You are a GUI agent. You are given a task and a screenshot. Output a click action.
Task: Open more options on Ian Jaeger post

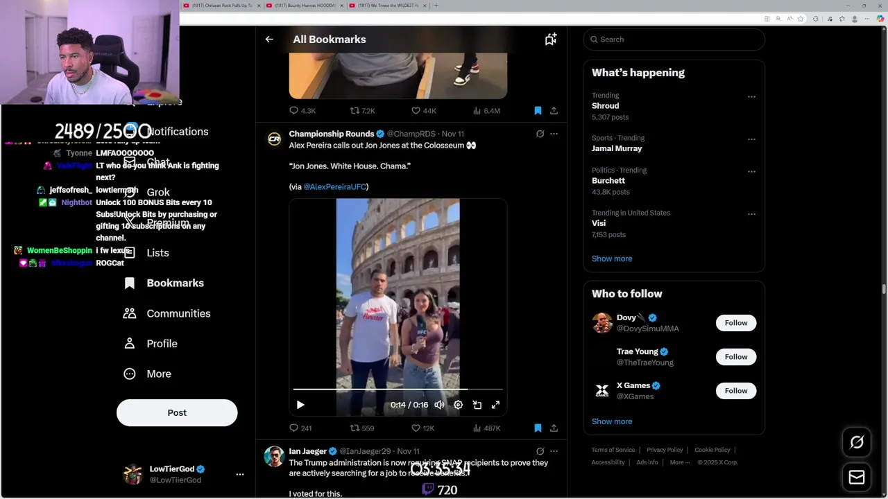[x=554, y=451]
